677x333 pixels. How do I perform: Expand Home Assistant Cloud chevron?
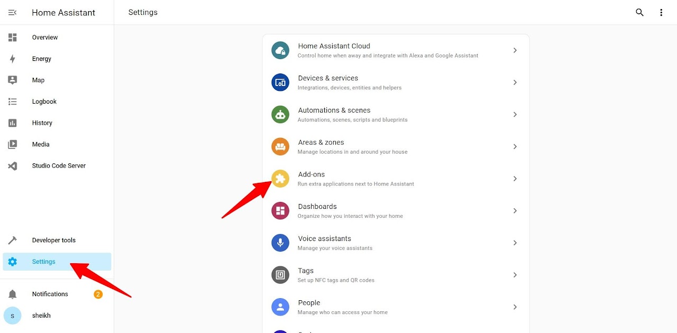coord(515,50)
